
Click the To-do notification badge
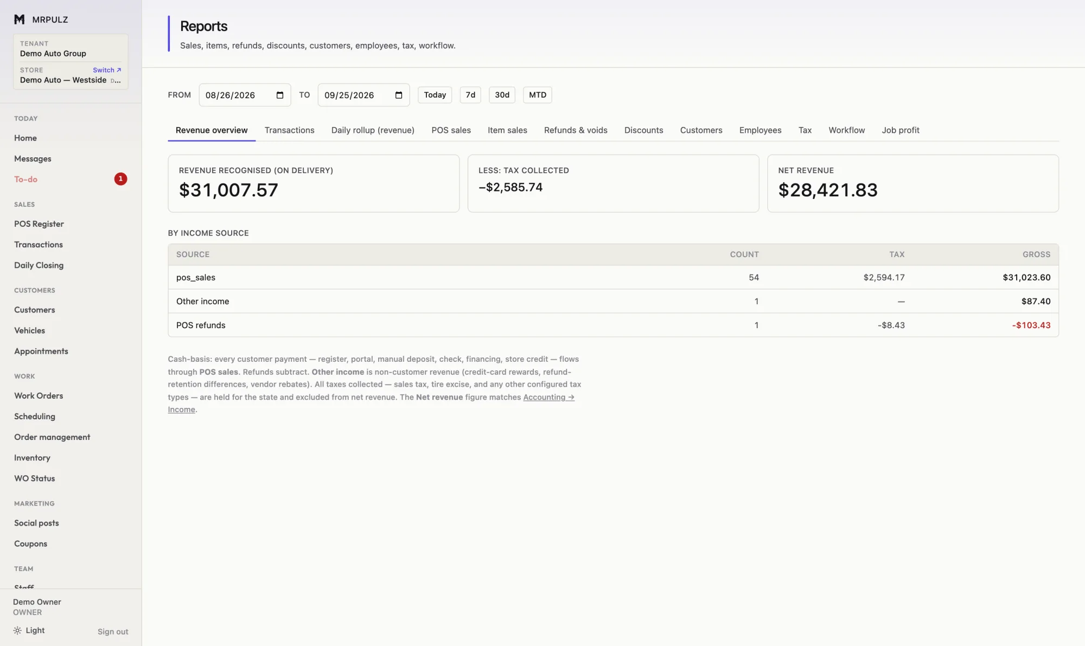click(x=120, y=179)
